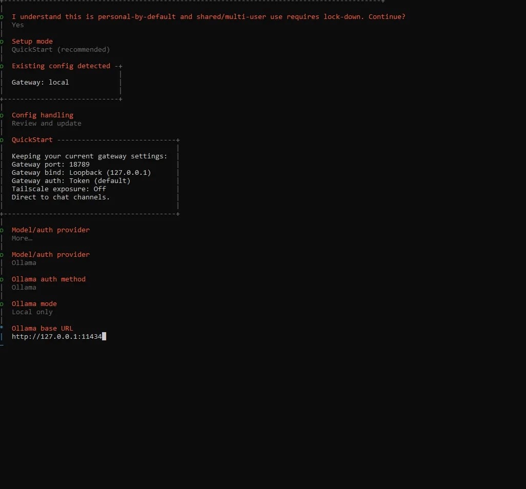Click the 'Yes' answer text
This screenshot has width=526, height=489.
coord(18,25)
